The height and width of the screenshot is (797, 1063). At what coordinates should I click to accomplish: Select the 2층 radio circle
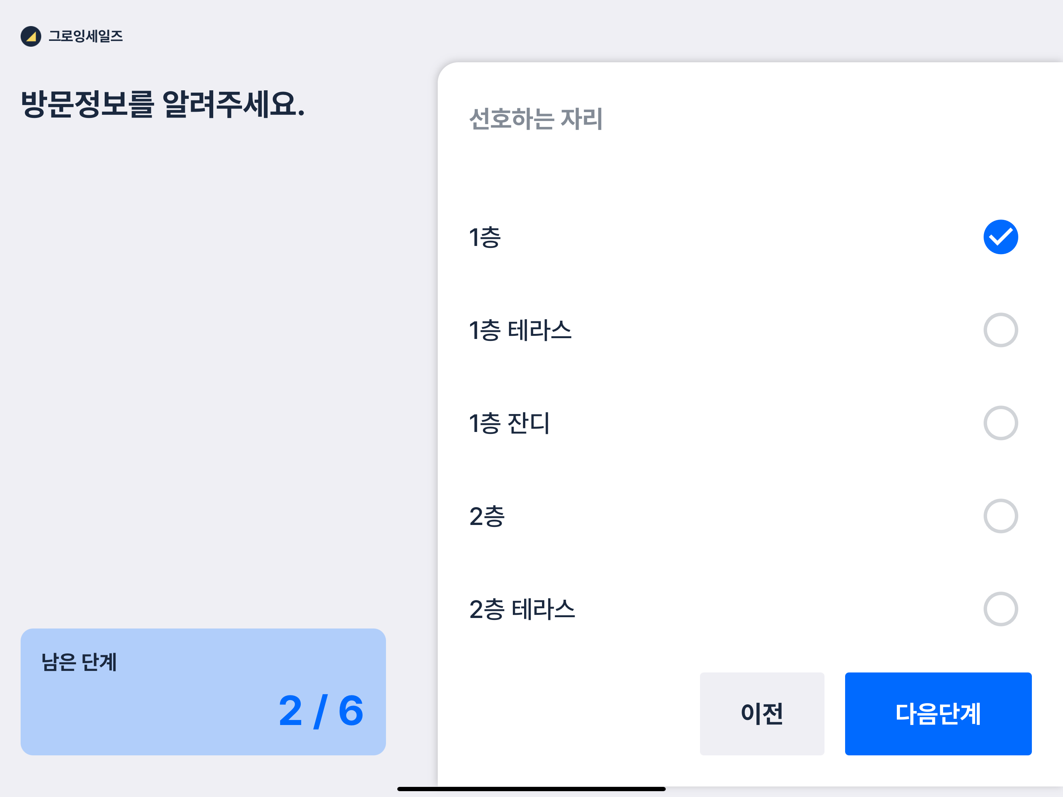(x=1000, y=516)
